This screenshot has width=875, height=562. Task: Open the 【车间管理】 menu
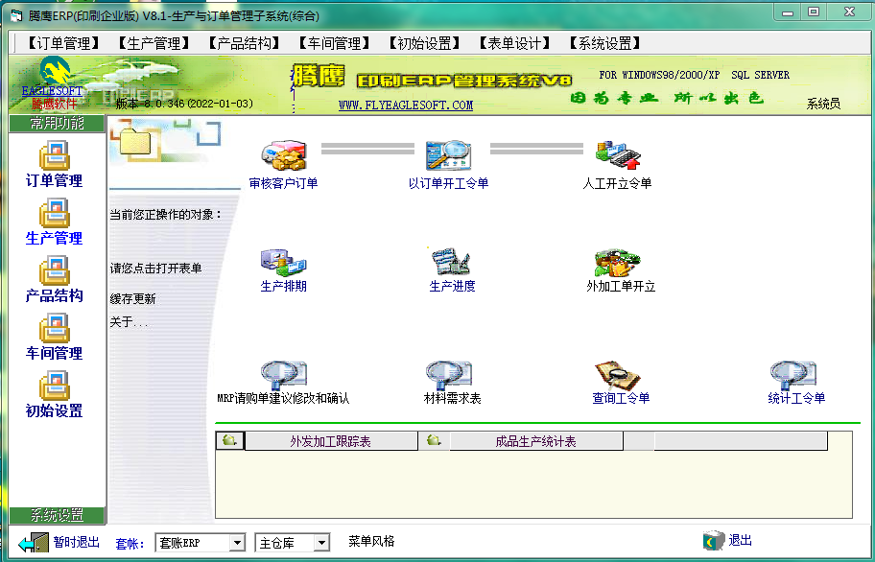pyautogui.click(x=334, y=43)
